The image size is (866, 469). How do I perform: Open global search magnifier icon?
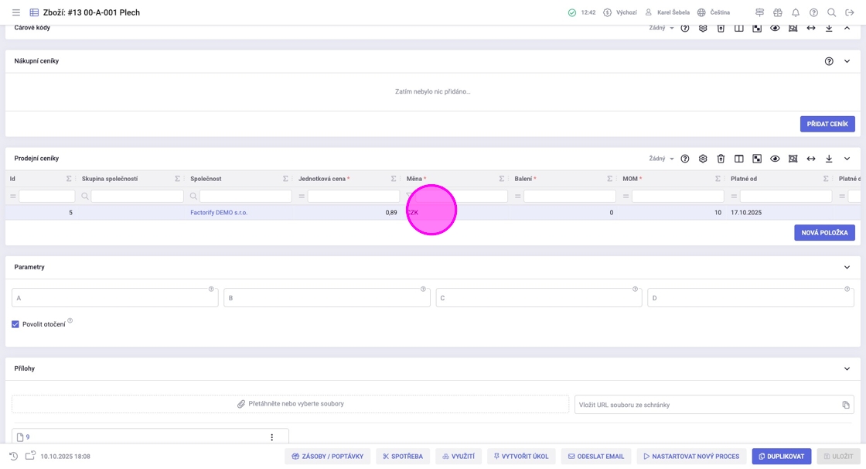pos(832,12)
